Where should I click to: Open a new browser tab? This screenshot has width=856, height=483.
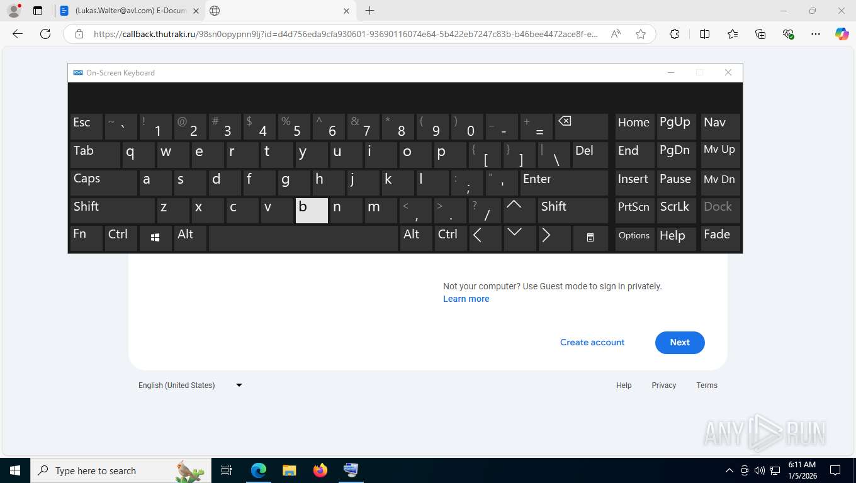point(369,11)
